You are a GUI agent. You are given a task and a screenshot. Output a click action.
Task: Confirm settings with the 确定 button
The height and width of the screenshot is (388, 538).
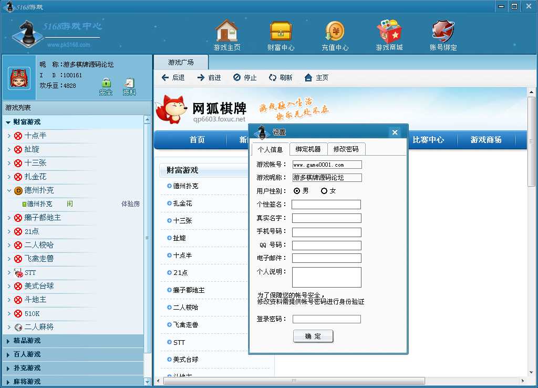pyautogui.click(x=313, y=336)
